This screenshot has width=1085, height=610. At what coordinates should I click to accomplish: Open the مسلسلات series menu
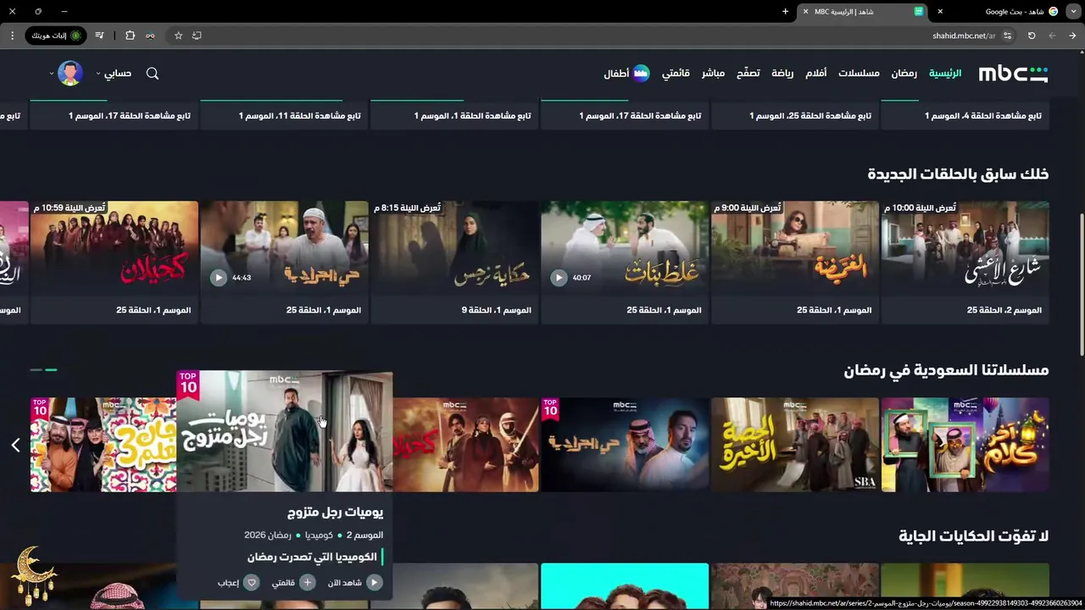click(859, 74)
